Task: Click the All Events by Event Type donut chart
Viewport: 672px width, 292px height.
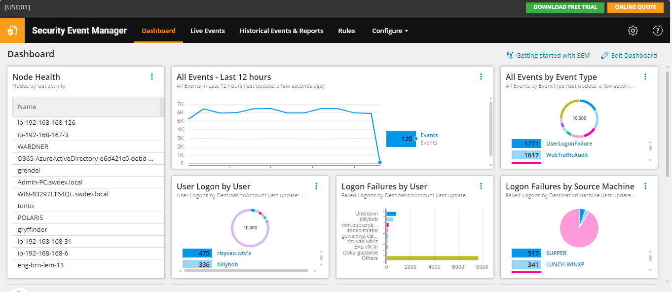Action: point(579,118)
